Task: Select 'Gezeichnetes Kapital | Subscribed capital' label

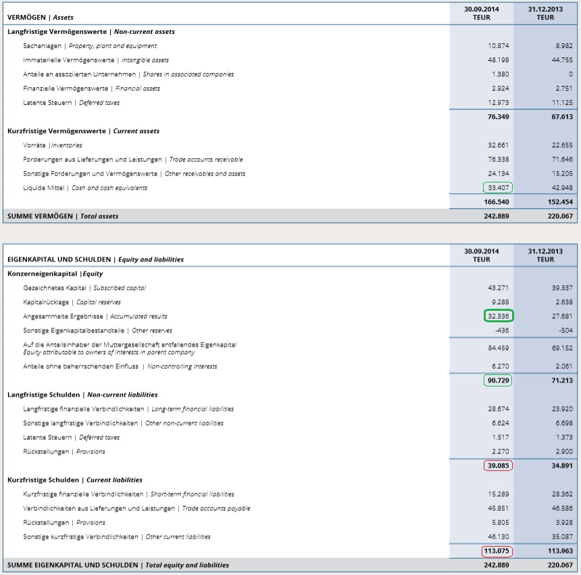Action: 84,288
